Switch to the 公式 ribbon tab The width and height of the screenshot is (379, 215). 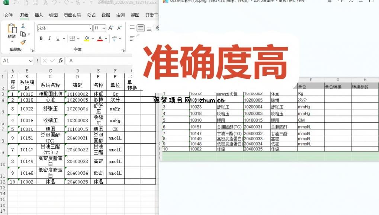[x=91, y=15]
